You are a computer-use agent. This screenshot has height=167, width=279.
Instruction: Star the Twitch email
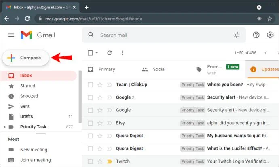click(x=100, y=161)
